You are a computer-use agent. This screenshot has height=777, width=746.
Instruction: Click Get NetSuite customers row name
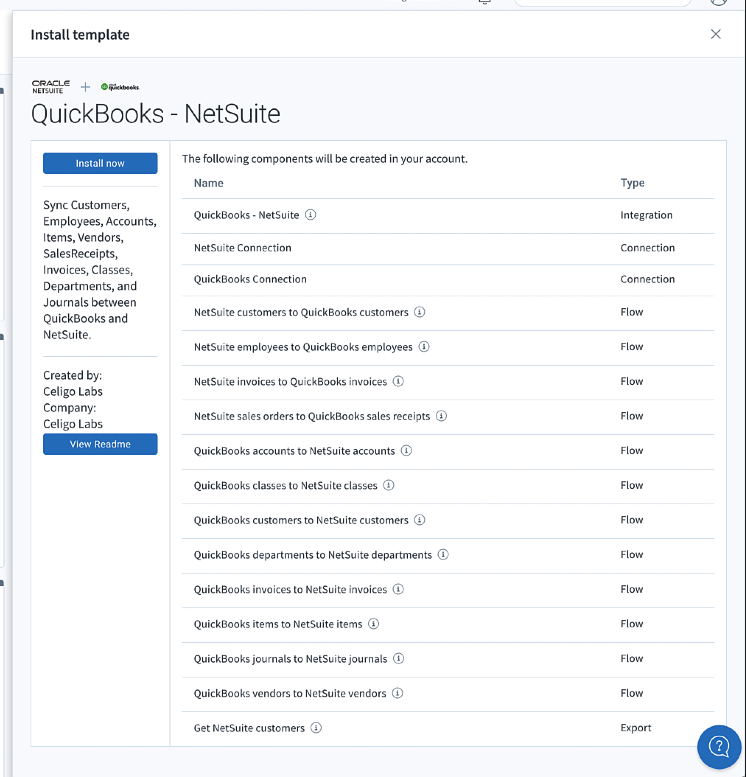click(249, 728)
